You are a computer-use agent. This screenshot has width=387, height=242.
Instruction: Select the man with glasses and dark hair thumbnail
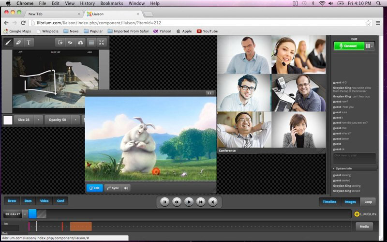point(244,92)
